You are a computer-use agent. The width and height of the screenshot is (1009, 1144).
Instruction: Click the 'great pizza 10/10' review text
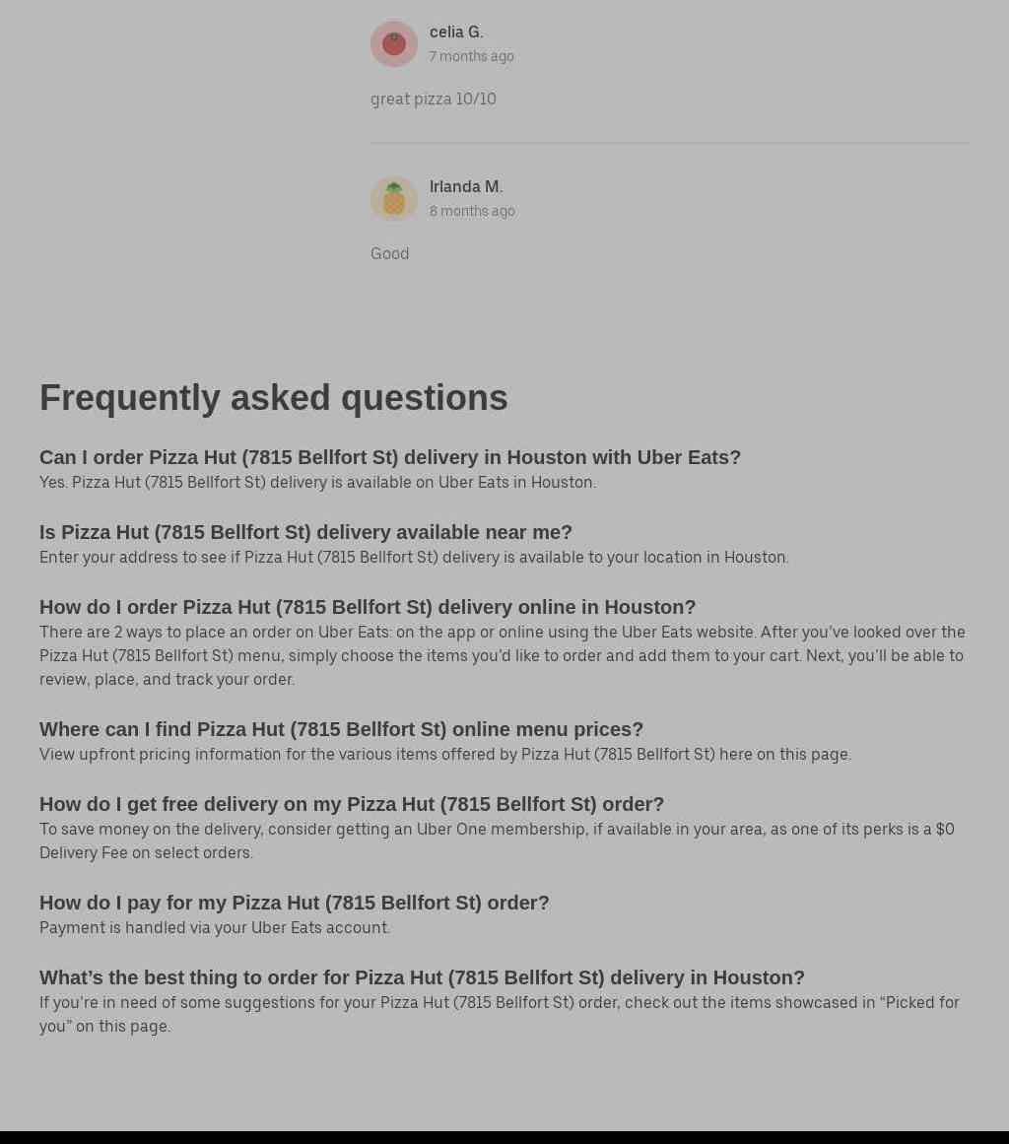point(434,100)
